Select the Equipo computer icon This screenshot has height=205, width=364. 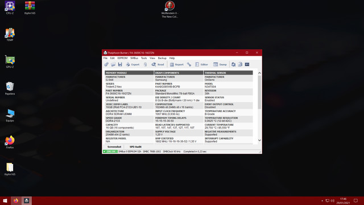coord(10,115)
